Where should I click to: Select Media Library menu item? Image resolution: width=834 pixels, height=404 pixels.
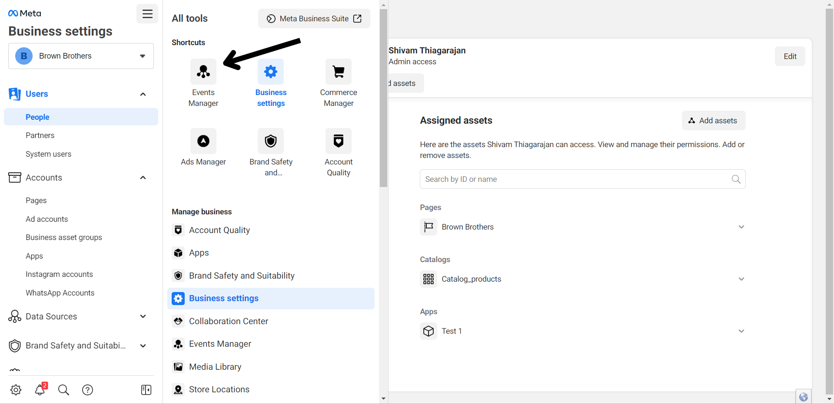point(215,367)
